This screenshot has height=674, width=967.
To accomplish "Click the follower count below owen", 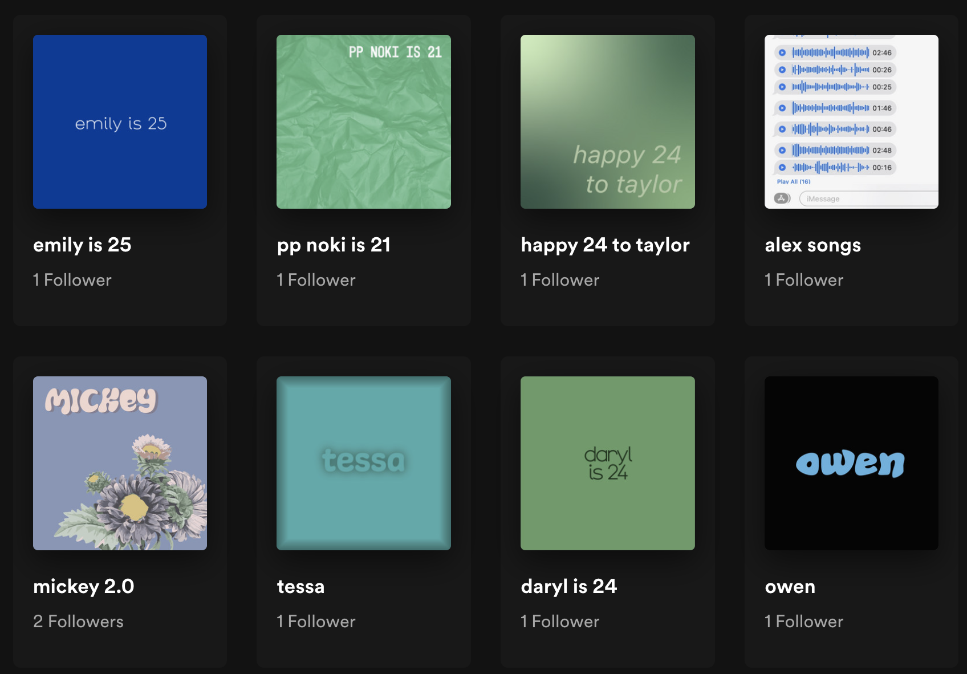I will tap(803, 621).
